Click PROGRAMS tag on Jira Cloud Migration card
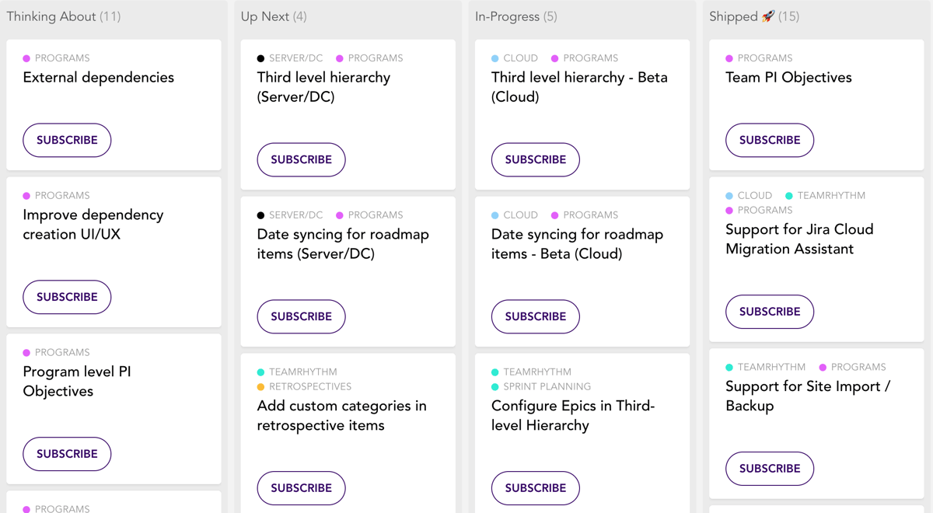This screenshot has height=513, width=933. tap(759, 211)
